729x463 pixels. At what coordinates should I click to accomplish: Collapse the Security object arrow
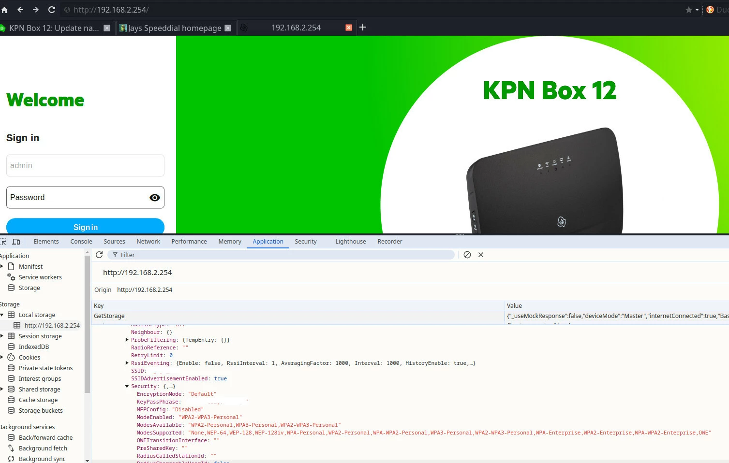(127, 386)
